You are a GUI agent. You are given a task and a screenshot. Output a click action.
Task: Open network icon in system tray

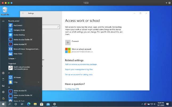click(x=152, y=104)
